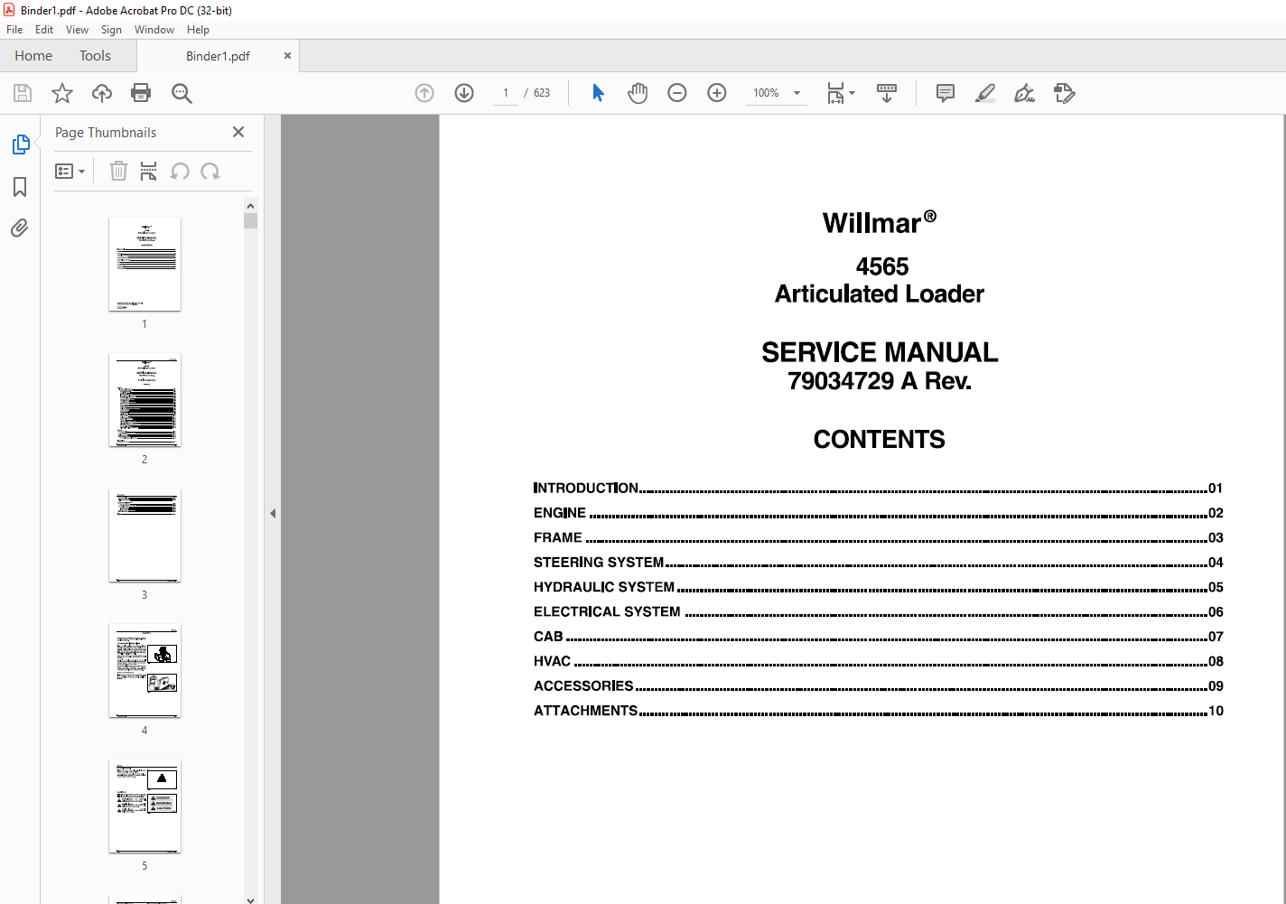Image resolution: width=1286 pixels, height=904 pixels.
Task: Click ACCESSORIES contents entry
Action: point(878,686)
